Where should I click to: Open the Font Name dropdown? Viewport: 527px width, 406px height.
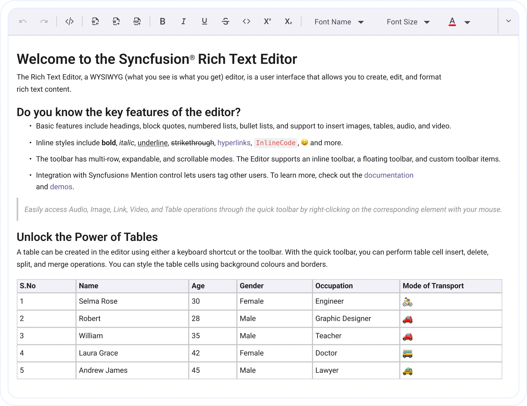click(x=339, y=22)
